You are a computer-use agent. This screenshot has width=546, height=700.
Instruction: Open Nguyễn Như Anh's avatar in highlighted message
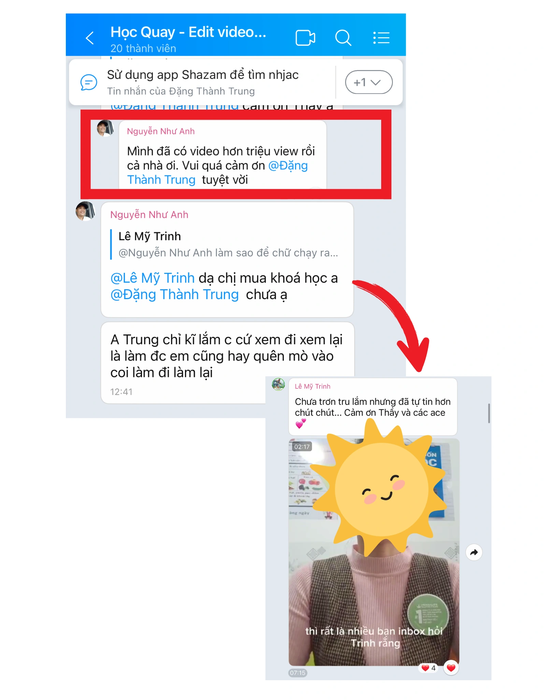[105, 128]
